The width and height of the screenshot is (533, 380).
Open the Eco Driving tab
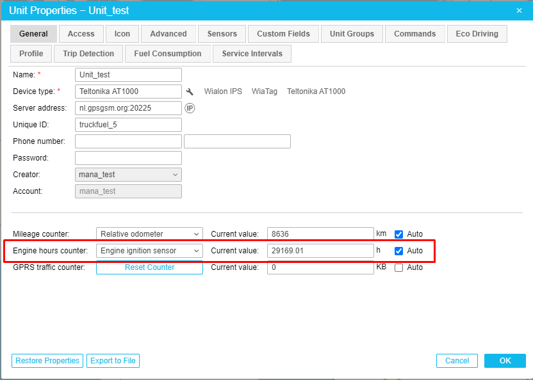click(477, 34)
